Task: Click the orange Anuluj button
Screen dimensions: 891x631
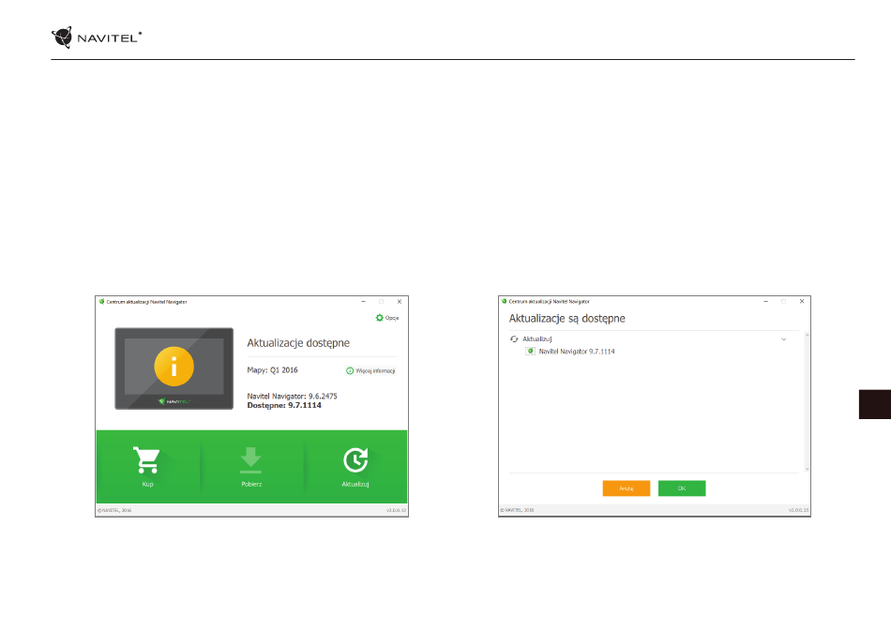Action: click(627, 488)
